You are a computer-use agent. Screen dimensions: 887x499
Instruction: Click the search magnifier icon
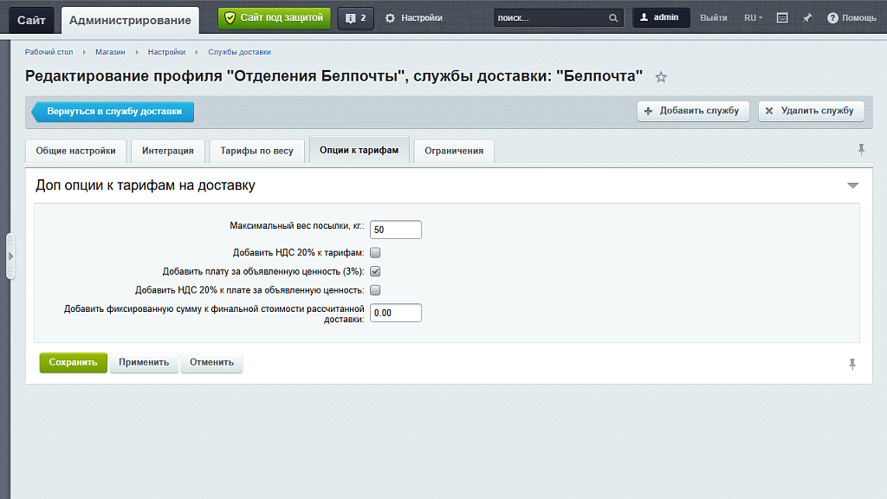pos(613,18)
